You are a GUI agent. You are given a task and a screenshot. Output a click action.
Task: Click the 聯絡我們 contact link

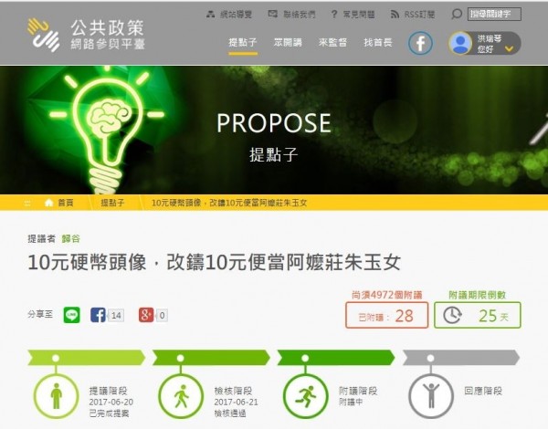[x=292, y=15]
